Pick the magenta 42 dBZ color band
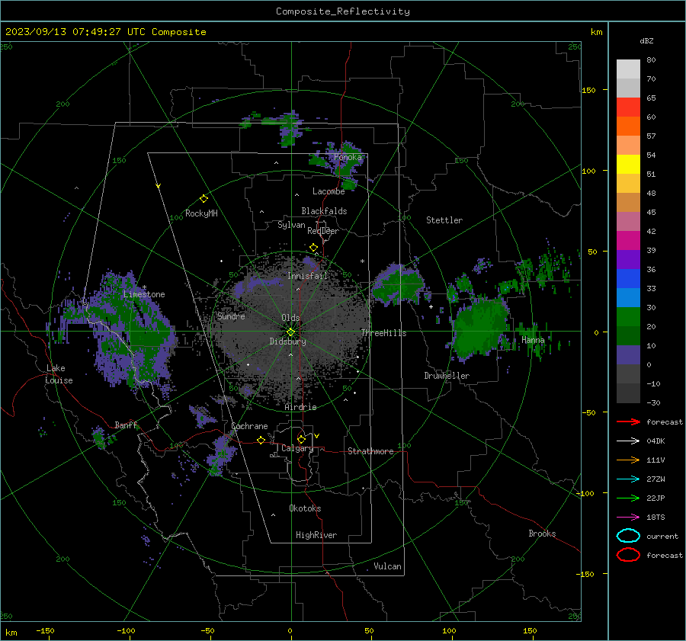Image resolution: width=686 pixels, height=641 pixels. 628,241
